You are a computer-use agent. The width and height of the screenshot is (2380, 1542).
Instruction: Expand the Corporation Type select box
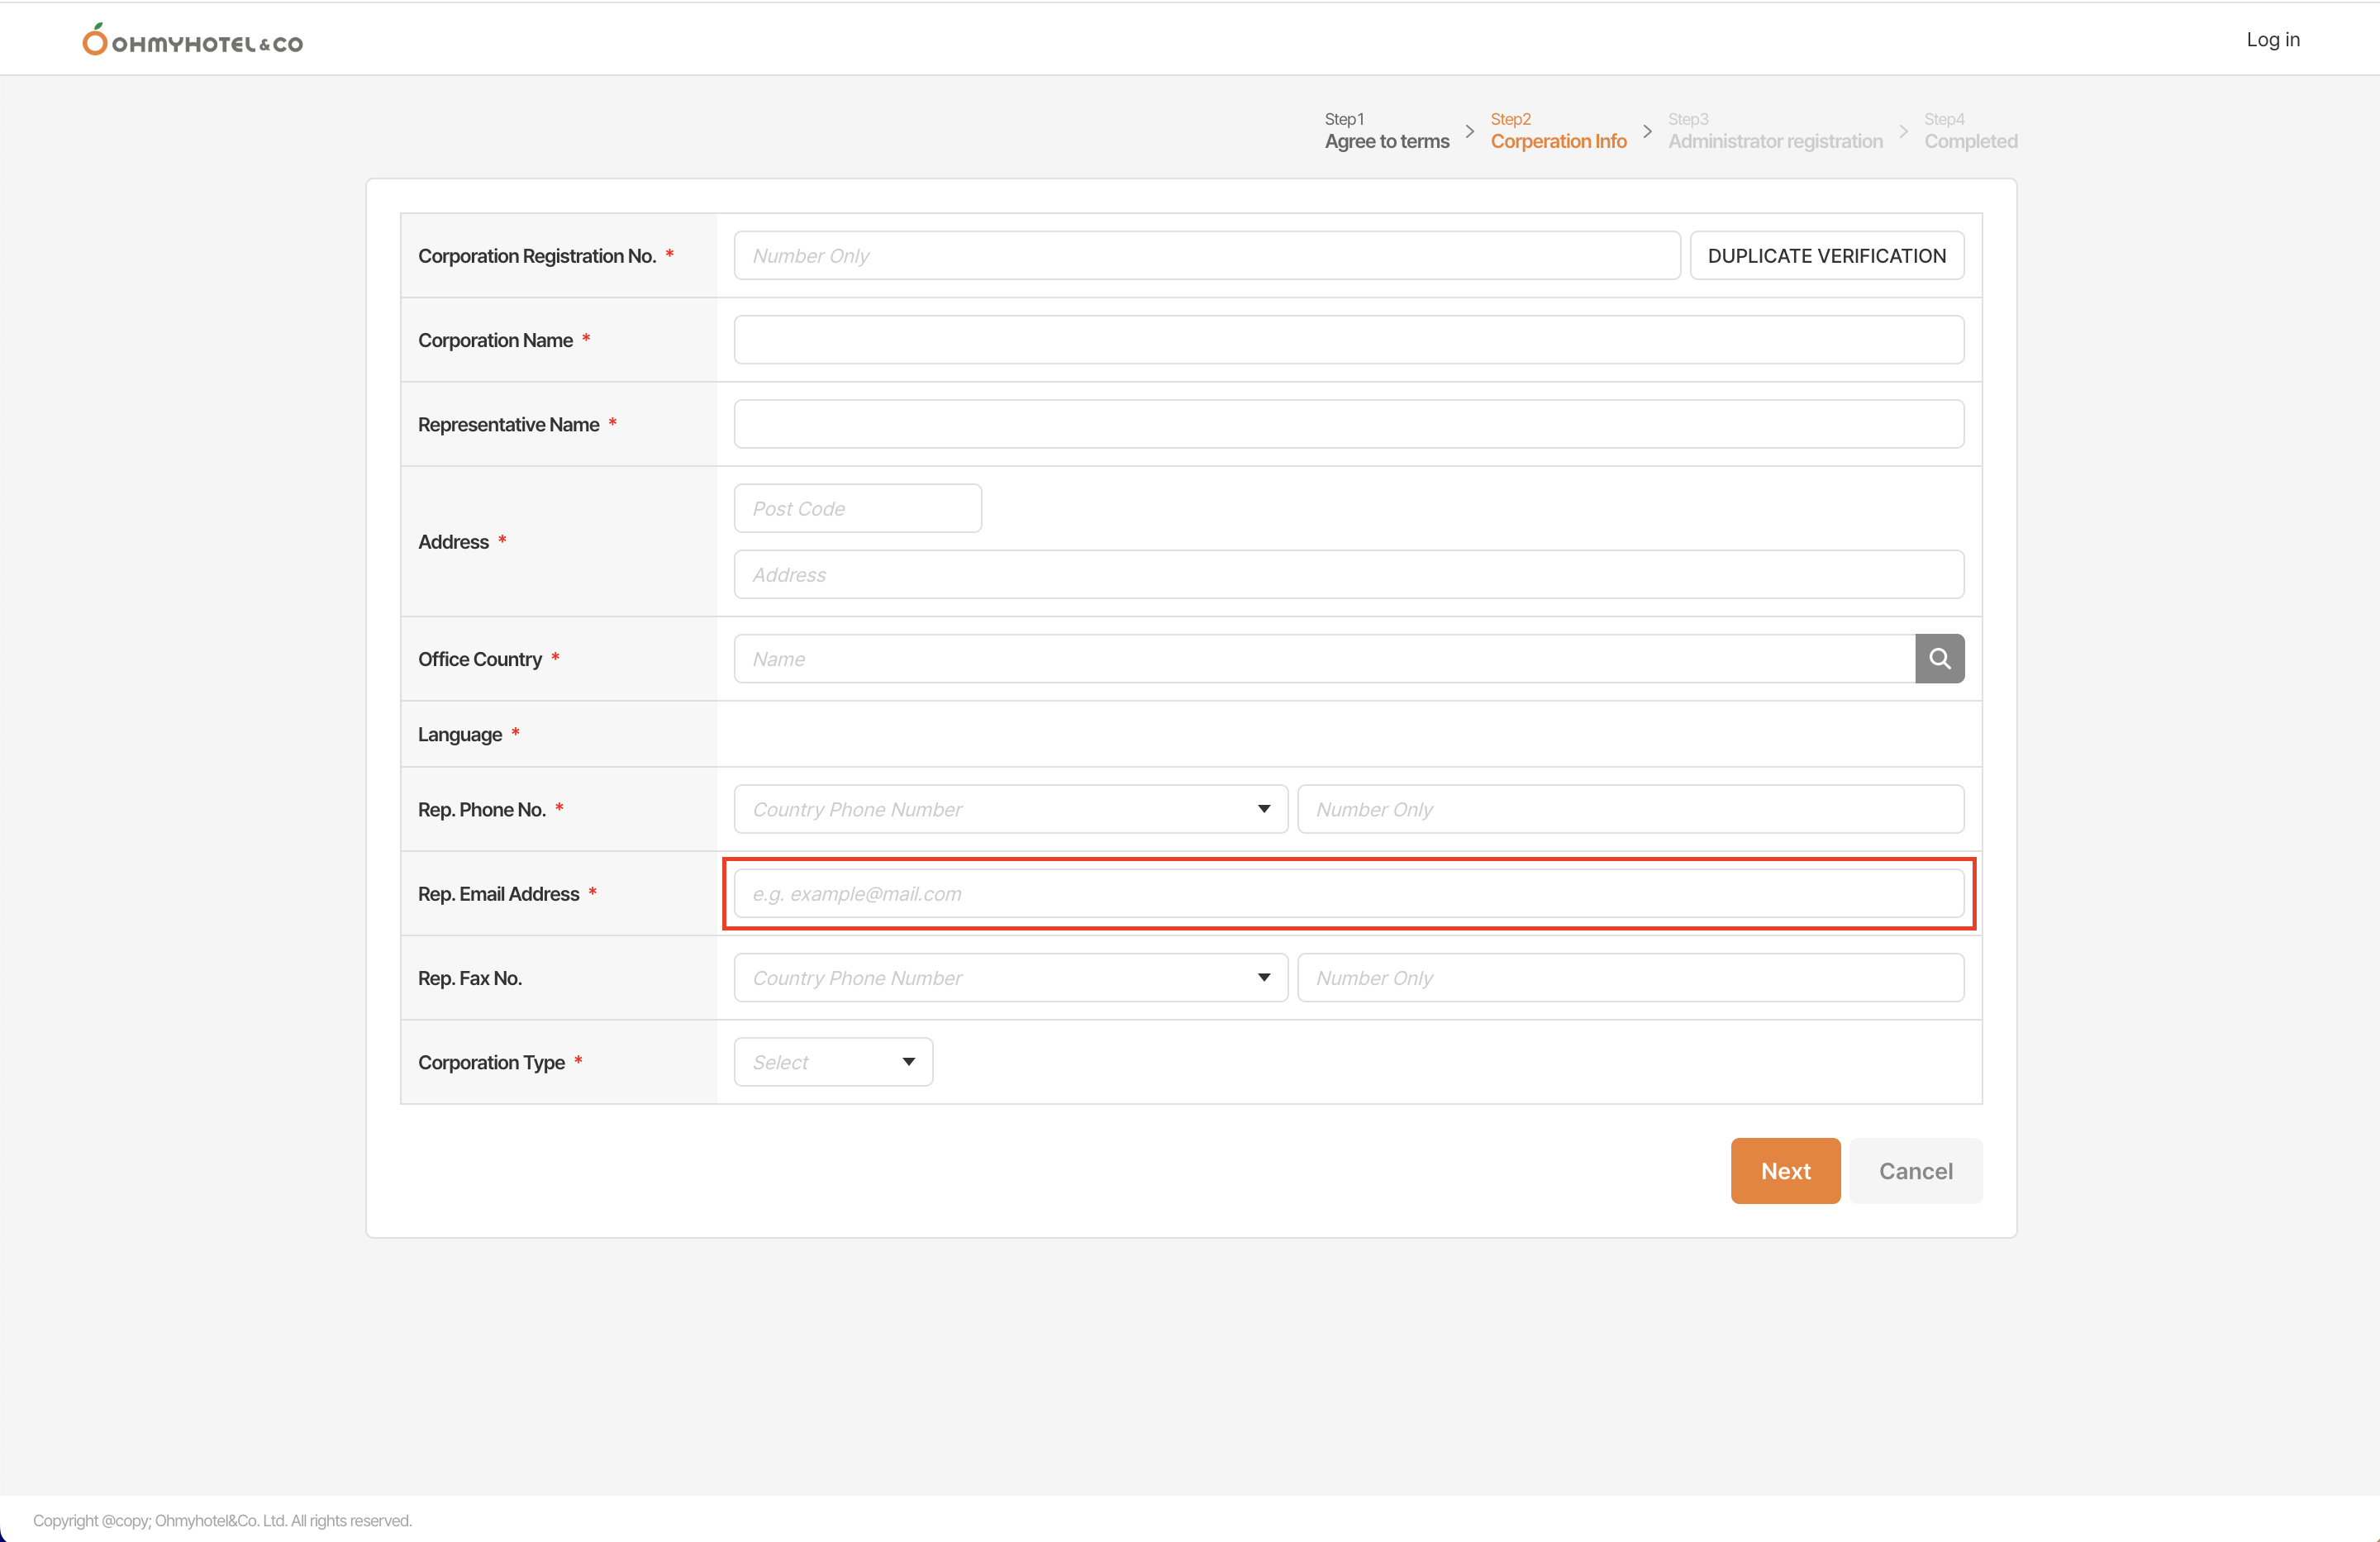click(x=833, y=1061)
